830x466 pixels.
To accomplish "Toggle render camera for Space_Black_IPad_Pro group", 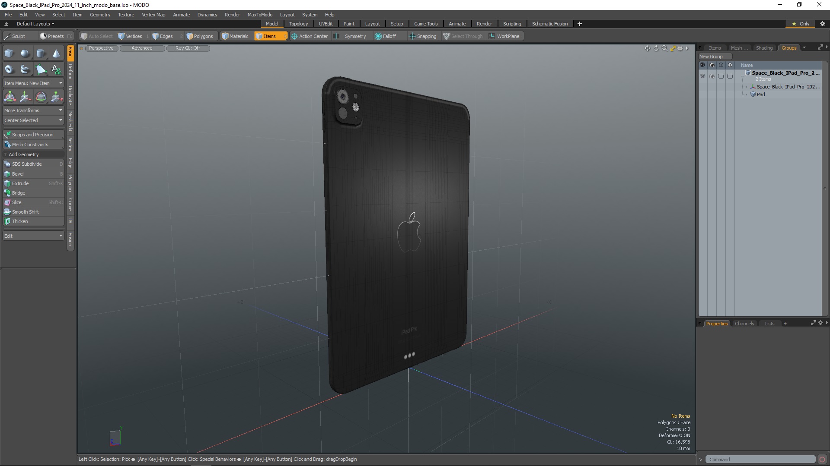I will [712, 76].
